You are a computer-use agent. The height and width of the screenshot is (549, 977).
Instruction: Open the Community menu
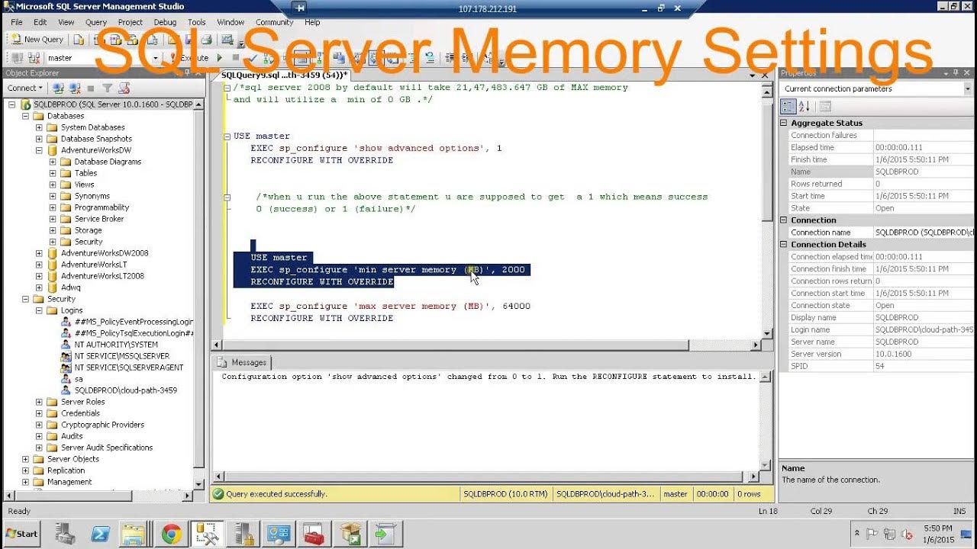pyautogui.click(x=275, y=22)
